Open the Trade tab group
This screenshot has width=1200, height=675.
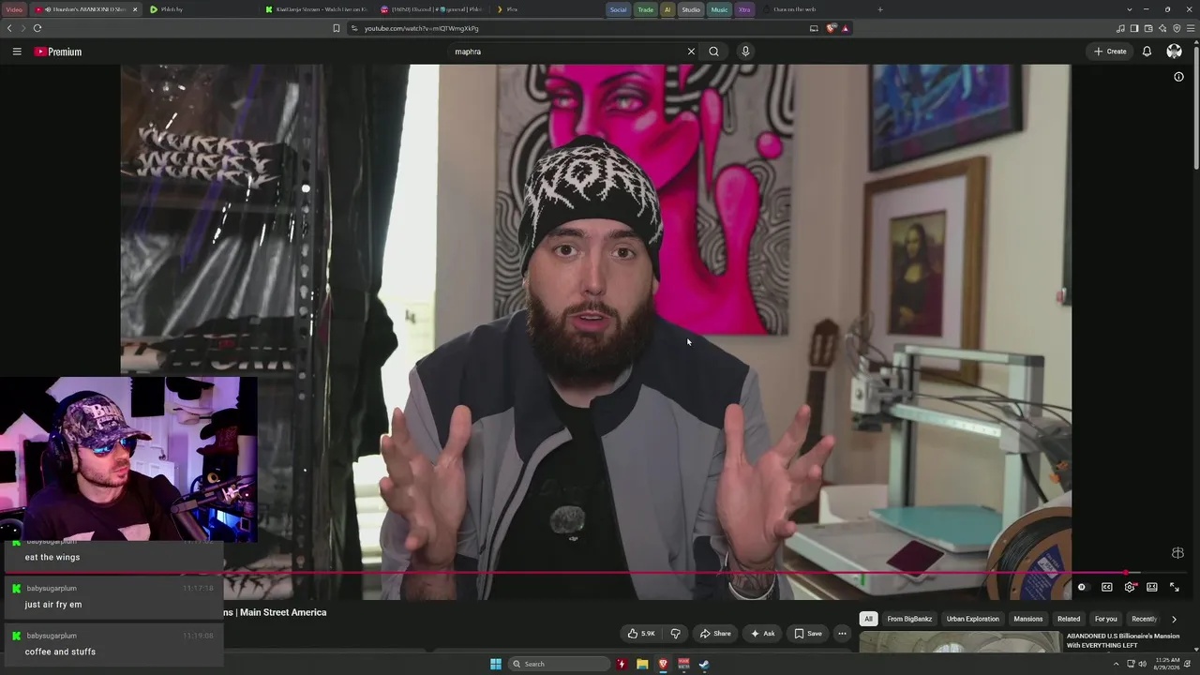click(645, 9)
